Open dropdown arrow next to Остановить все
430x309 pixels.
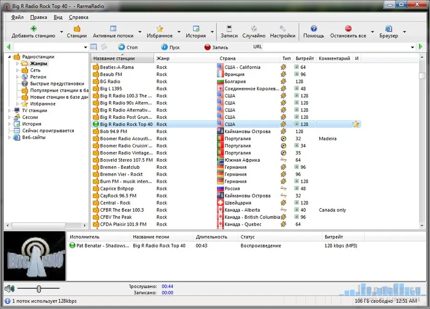372,32
